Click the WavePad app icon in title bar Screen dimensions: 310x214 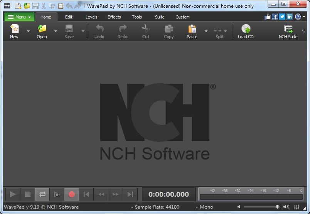click(x=7, y=6)
